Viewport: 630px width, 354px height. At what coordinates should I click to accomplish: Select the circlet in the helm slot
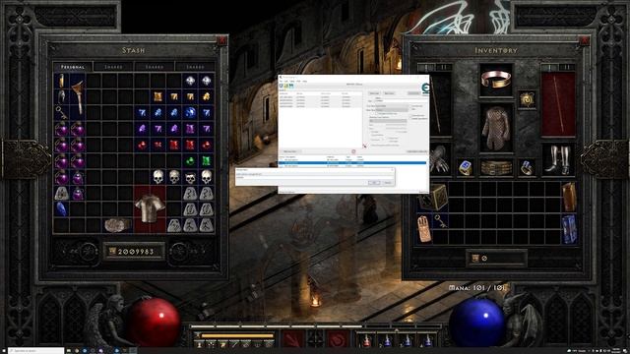(496, 80)
